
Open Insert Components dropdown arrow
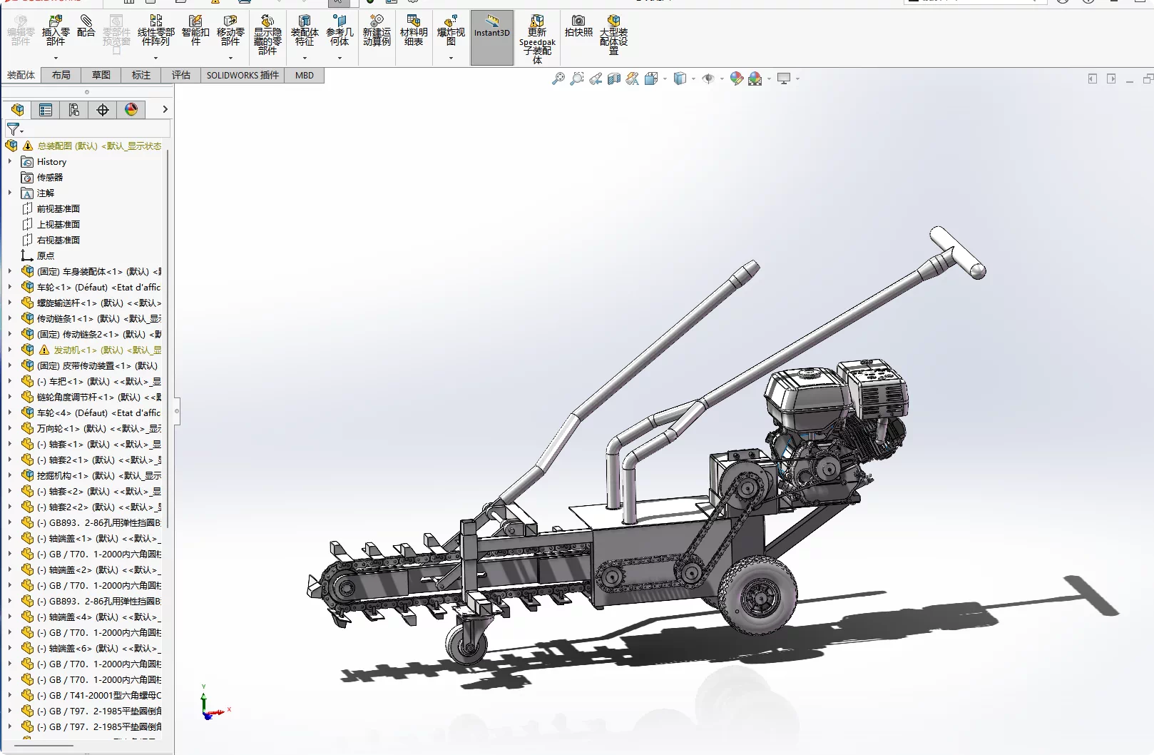pyautogui.click(x=56, y=59)
